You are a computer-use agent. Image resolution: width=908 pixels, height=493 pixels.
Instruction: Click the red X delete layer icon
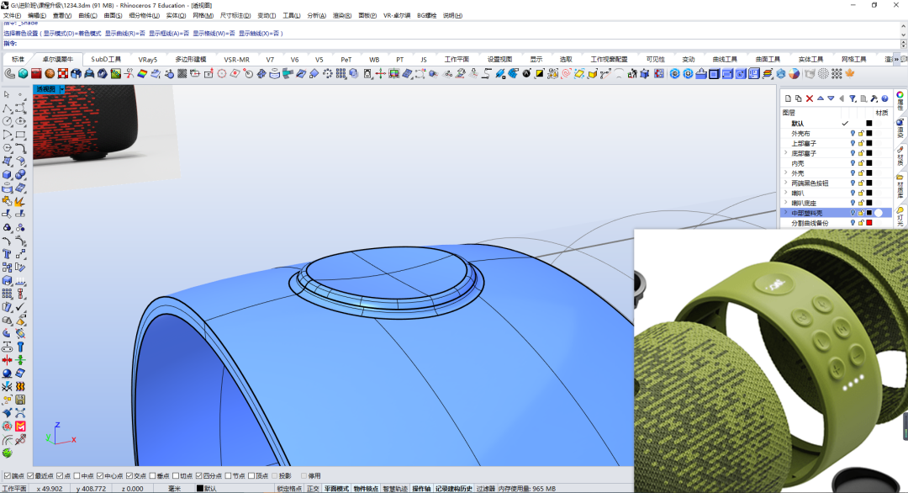810,98
